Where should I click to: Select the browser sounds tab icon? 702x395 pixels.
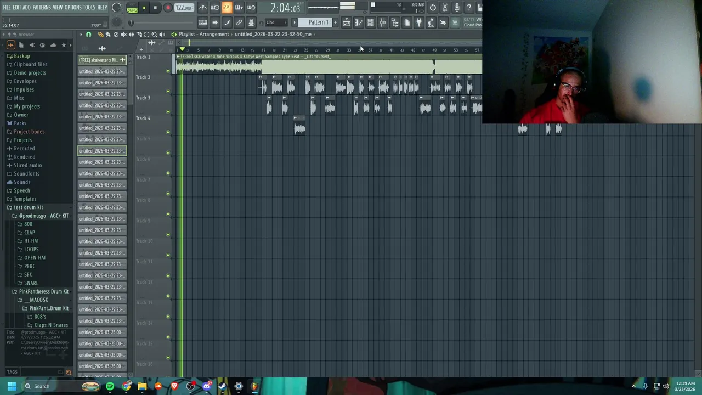click(x=10, y=45)
